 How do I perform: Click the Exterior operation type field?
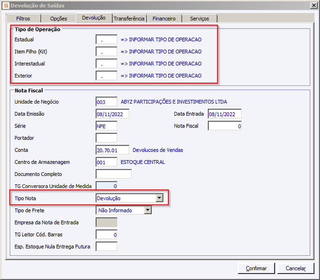coord(106,76)
